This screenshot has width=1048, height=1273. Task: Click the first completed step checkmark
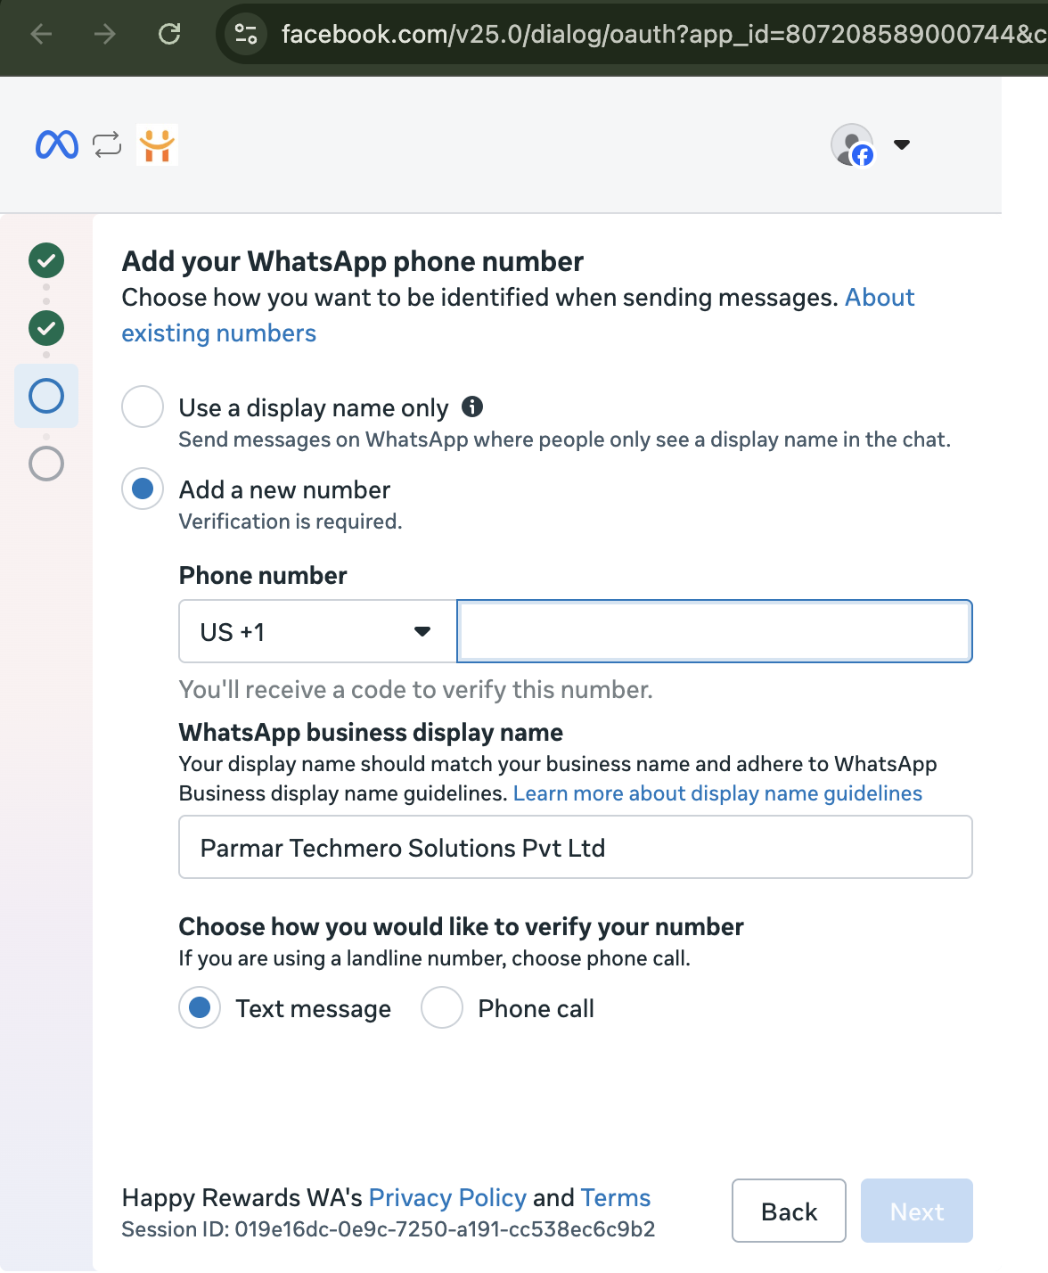(46, 260)
